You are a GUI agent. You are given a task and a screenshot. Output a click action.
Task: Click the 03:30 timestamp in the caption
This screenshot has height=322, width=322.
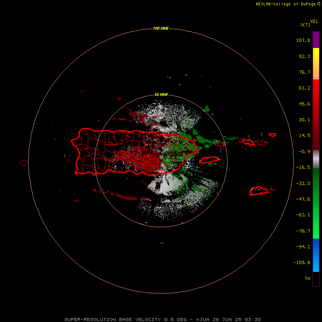click(253, 319)
